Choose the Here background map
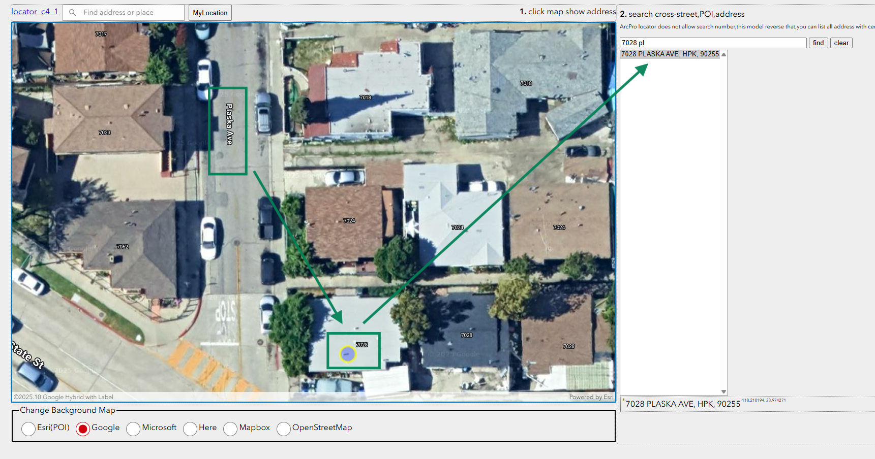Image resolution: width=875 pixels, height=459 pixels. pos(190,429)
